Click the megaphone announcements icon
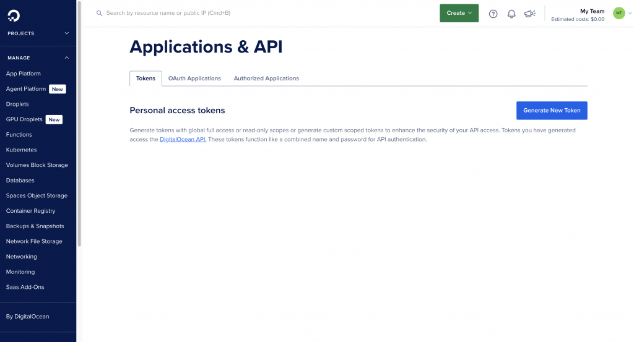The width and height of the screenshot is (634, 342). click(x=529, y=14)
